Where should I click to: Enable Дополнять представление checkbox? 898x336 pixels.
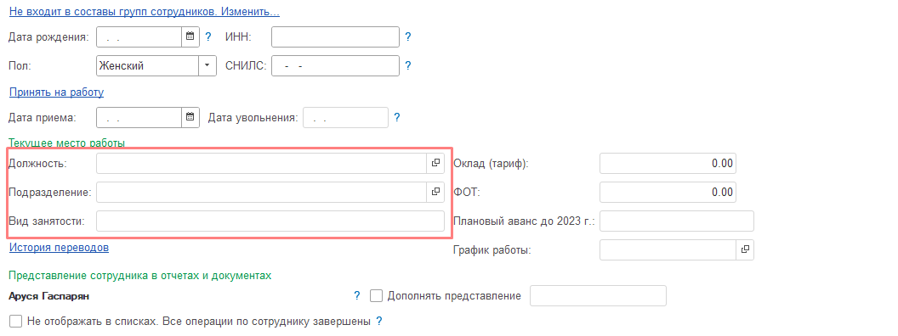(376, 296)
